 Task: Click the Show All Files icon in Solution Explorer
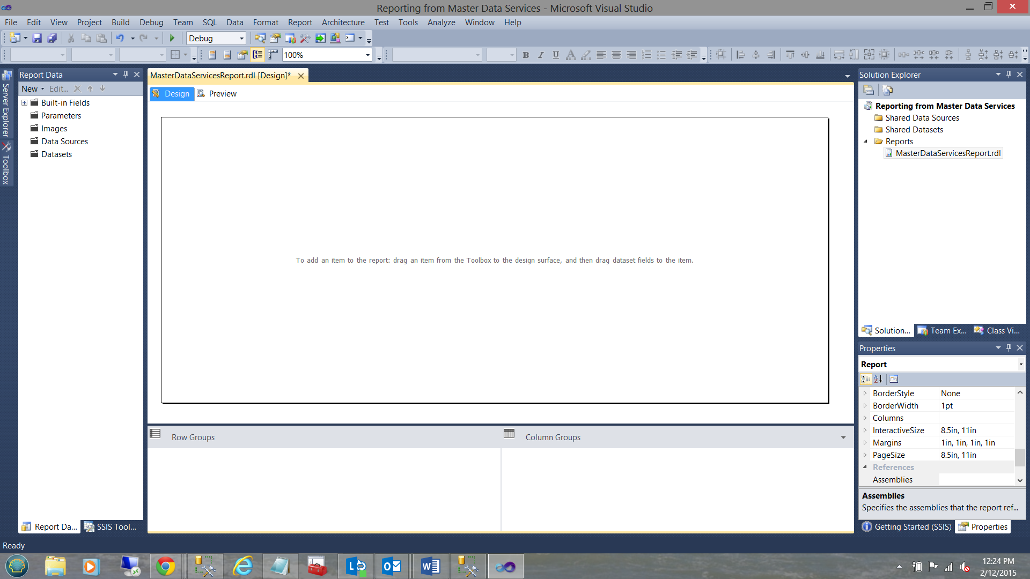tap(888, 90)
